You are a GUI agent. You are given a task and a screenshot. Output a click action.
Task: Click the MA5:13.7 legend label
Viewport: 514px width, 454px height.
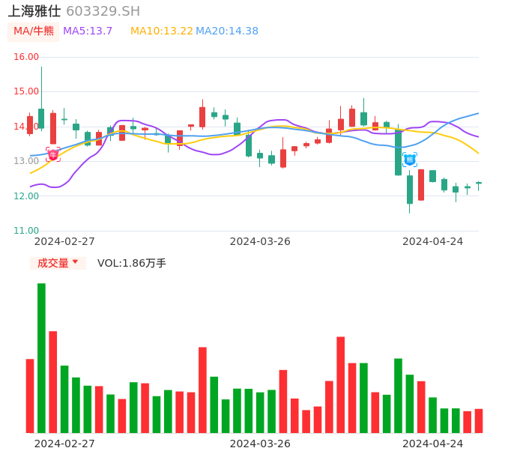(88, 31)
